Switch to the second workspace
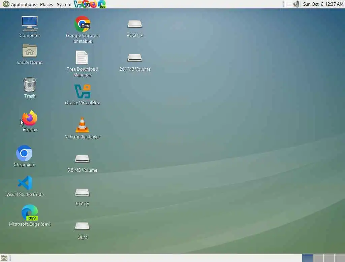345x262 pixels. coord(318,258)
